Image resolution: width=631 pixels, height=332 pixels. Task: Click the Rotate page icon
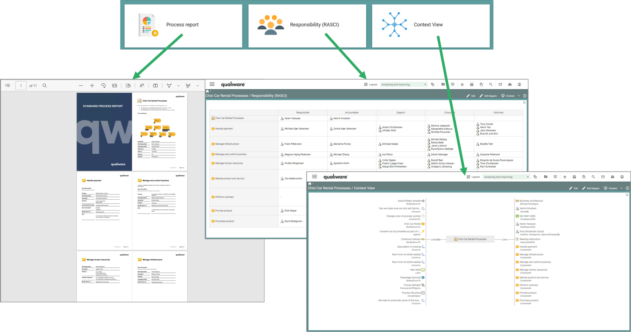[x=104, y=86]
